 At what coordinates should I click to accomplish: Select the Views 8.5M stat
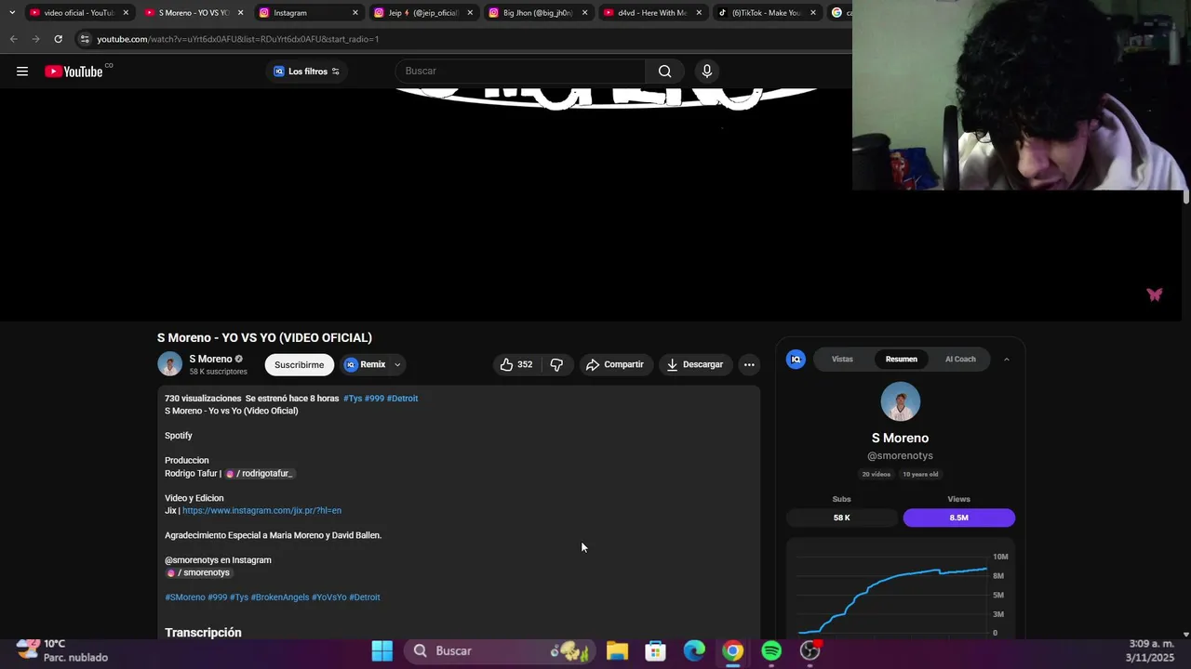click(x=958, y=518)
